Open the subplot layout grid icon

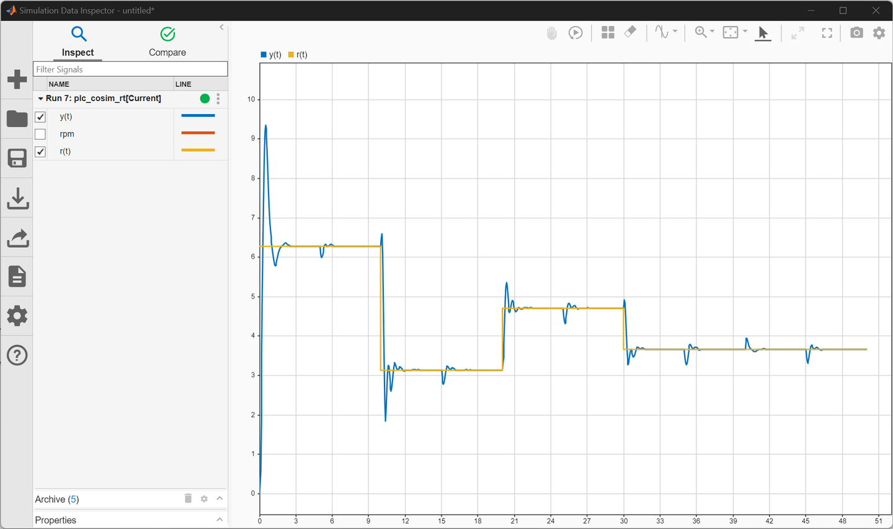pyautogui.click(x=608, y=33)
